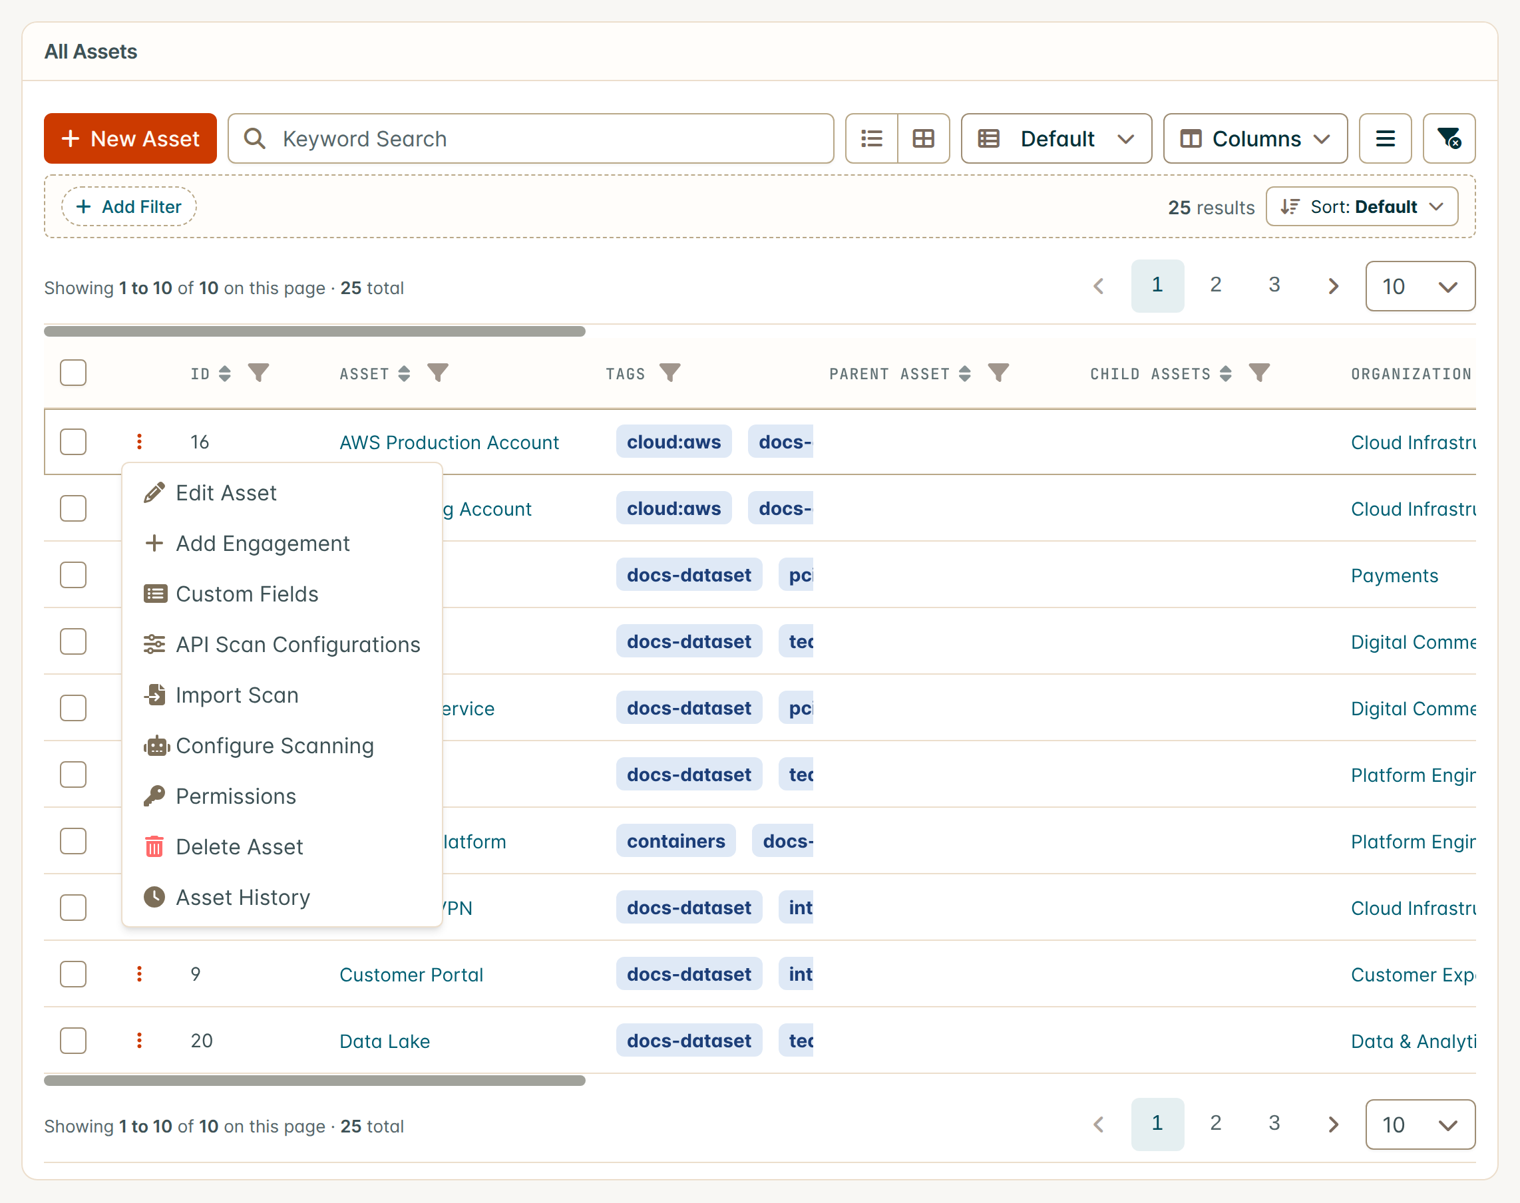The width and height of the screenshot is (1520, 1203).
Task: Open row actions for Data Lake
Action: [x=140, y=1040]
